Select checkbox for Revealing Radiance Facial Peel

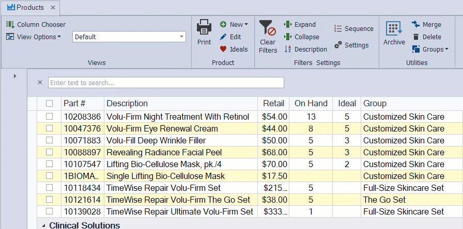49,152
